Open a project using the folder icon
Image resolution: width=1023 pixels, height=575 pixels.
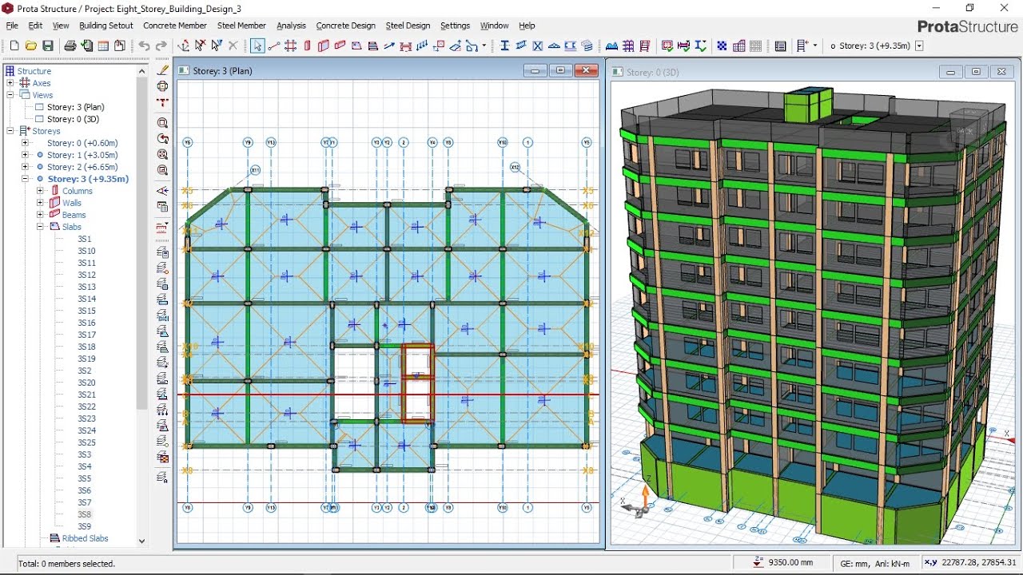[31, 46]
